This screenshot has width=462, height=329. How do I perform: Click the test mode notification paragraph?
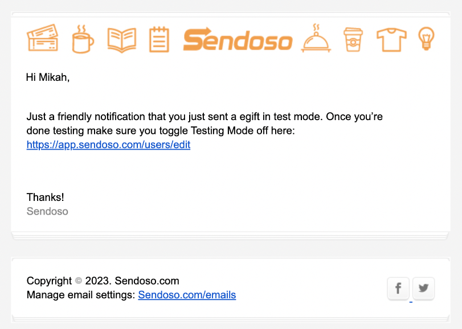205,124
